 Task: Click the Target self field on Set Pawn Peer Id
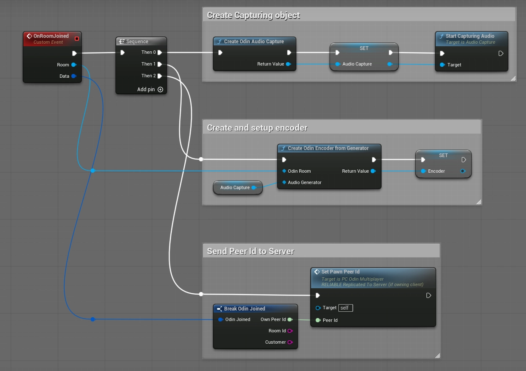345,308
